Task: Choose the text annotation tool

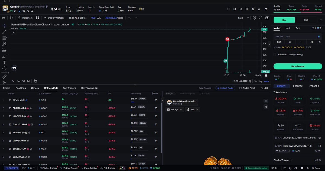Action: point(4,62)
